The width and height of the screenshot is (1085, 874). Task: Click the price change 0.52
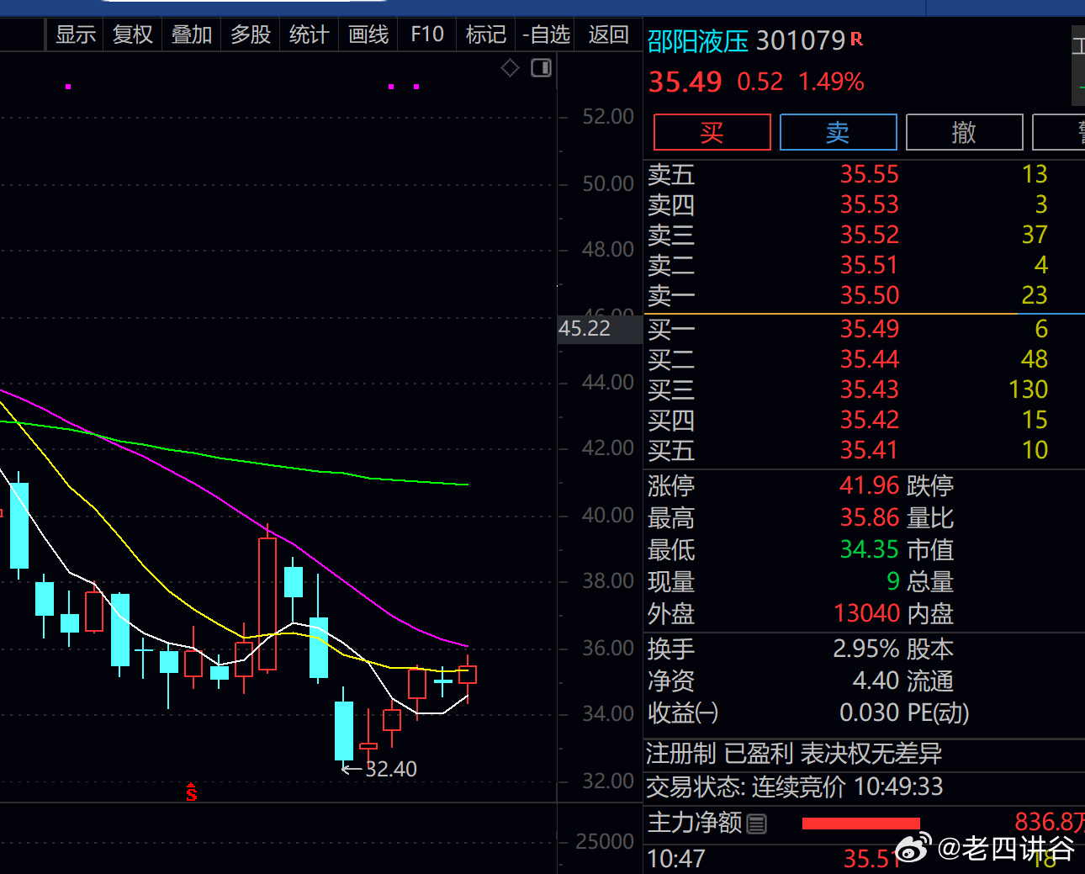pyautogui.click(x=760, y=82)
